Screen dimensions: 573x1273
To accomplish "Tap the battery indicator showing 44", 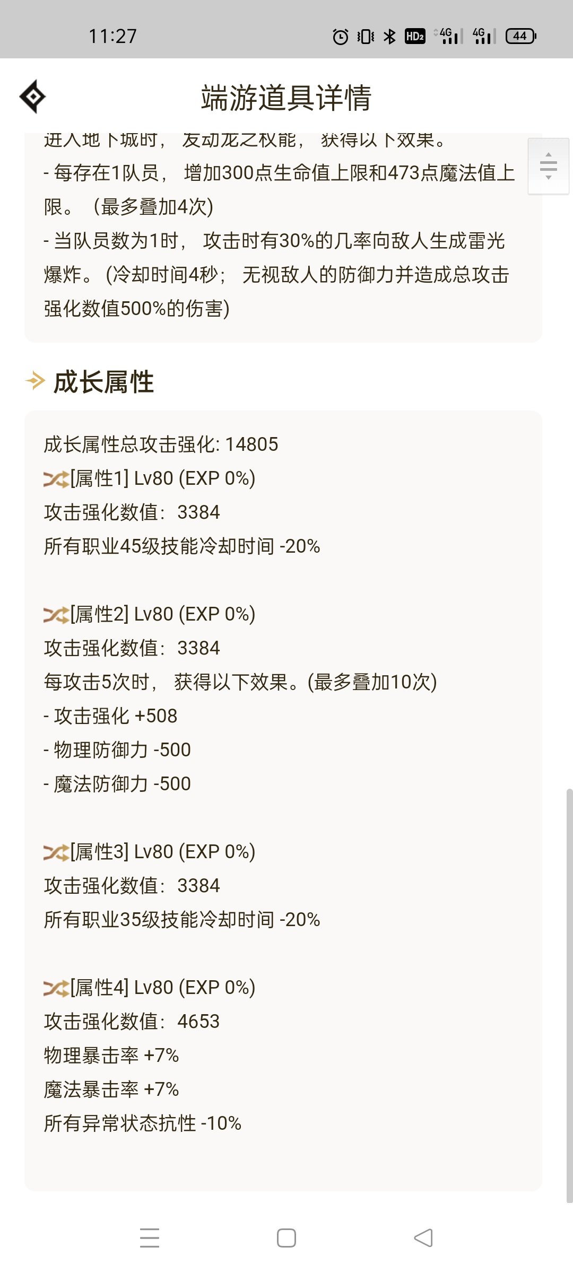I will 521,36.
